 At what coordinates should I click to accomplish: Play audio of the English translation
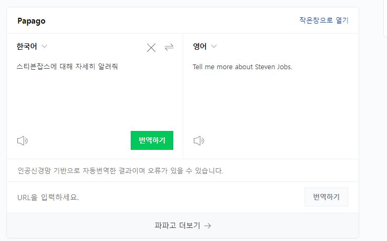coord(199,141)
